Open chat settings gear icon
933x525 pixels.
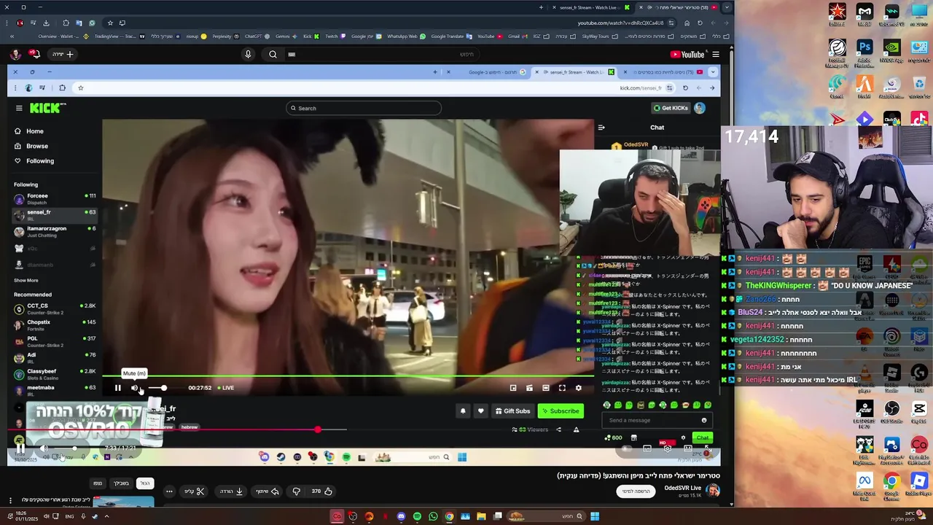(683, 437)
